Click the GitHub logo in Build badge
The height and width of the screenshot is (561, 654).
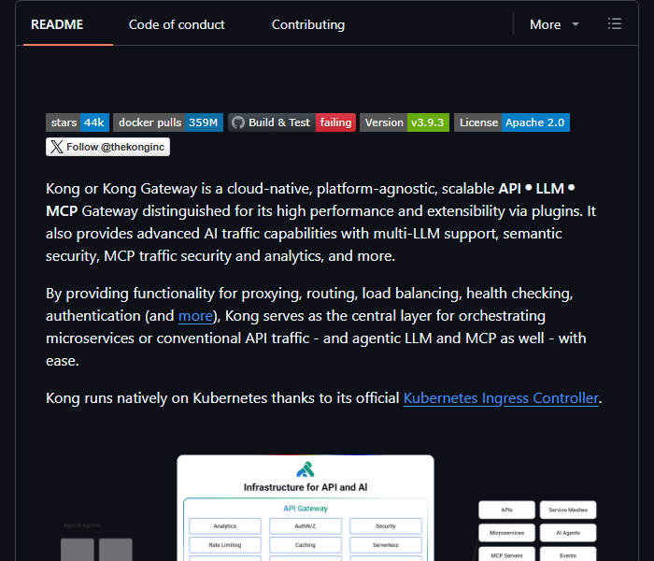[238, 122]
